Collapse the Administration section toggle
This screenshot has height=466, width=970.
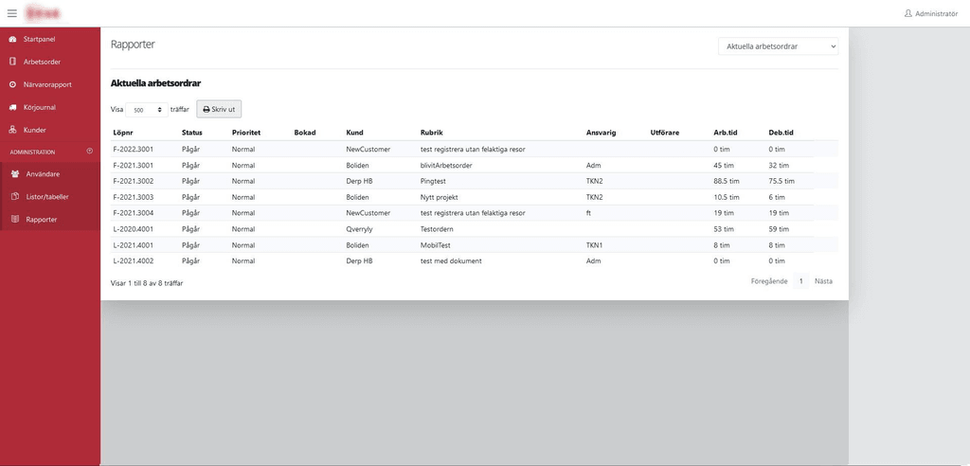click(x=90, y=152)
